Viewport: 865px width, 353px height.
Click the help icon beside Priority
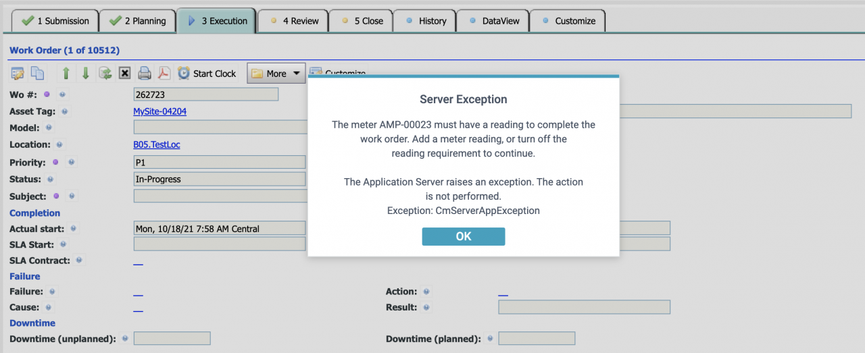(x=71, y=163)
